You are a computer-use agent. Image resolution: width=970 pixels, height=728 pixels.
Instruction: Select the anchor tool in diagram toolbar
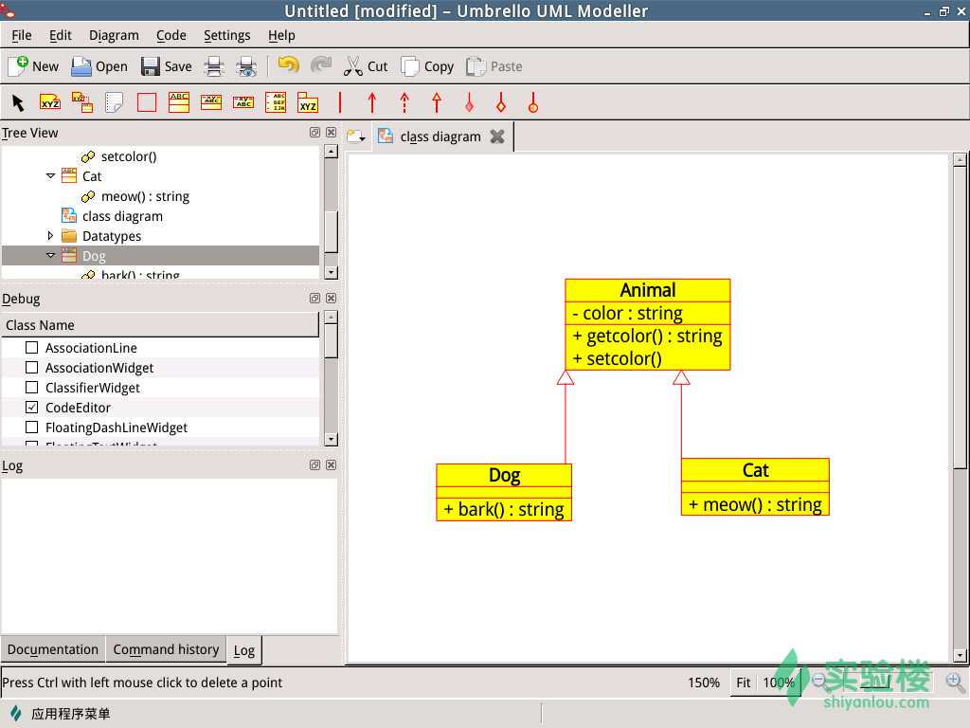tap(82, 102)
